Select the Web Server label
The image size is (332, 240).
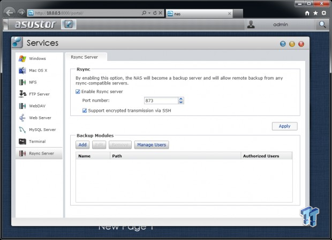40,118
